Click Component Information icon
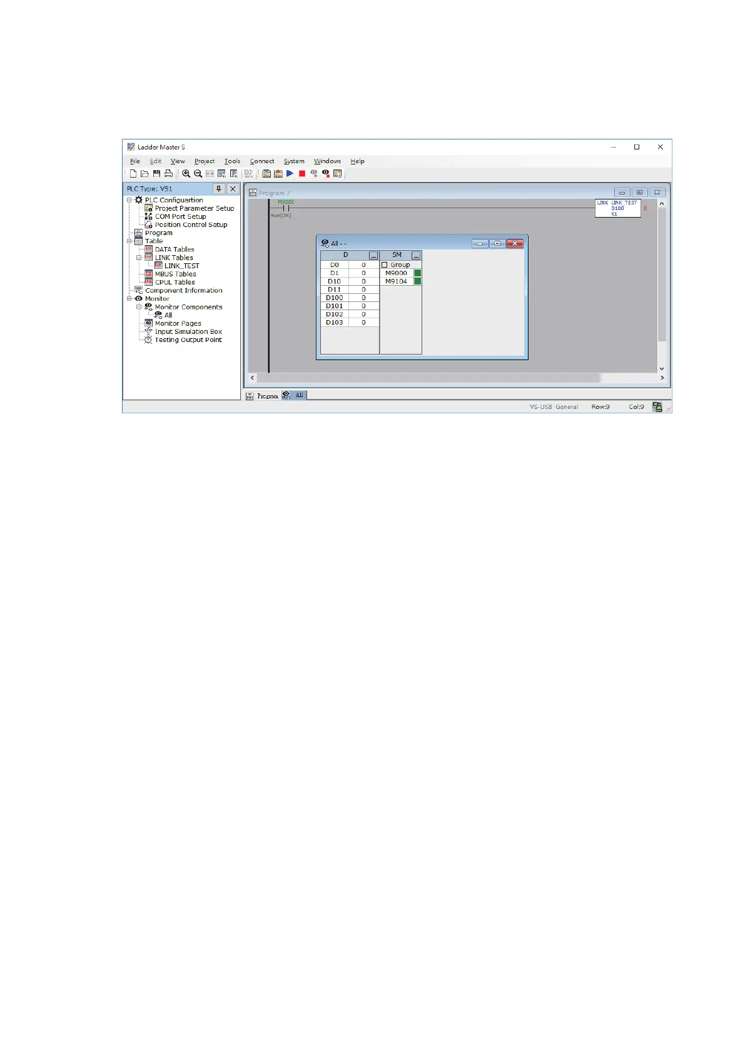This screenshot has width=745, height=1053. (139, 290)
